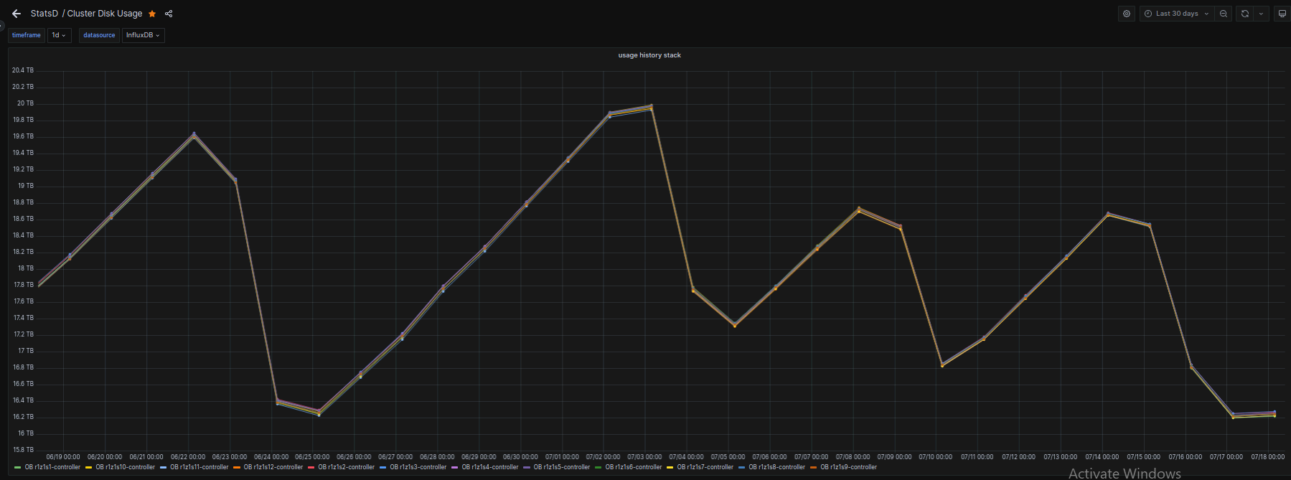Toggle OB r1z1s5-controller series in legend

pos(561,467)
